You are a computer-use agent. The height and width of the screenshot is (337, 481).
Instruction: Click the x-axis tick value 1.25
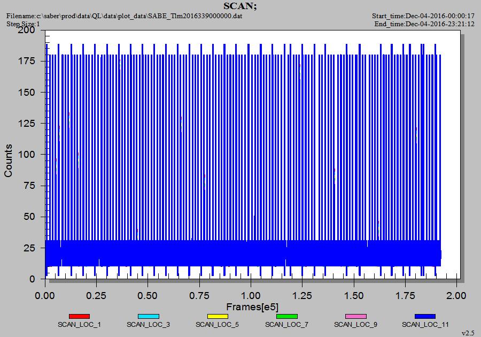[302, 296]
